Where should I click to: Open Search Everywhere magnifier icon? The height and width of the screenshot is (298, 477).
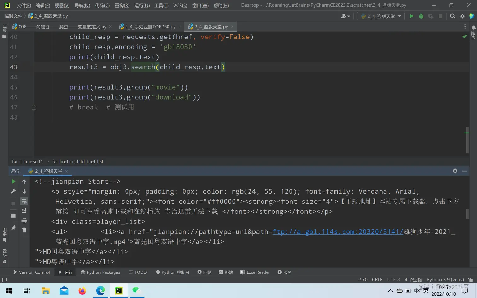[453, 16]
